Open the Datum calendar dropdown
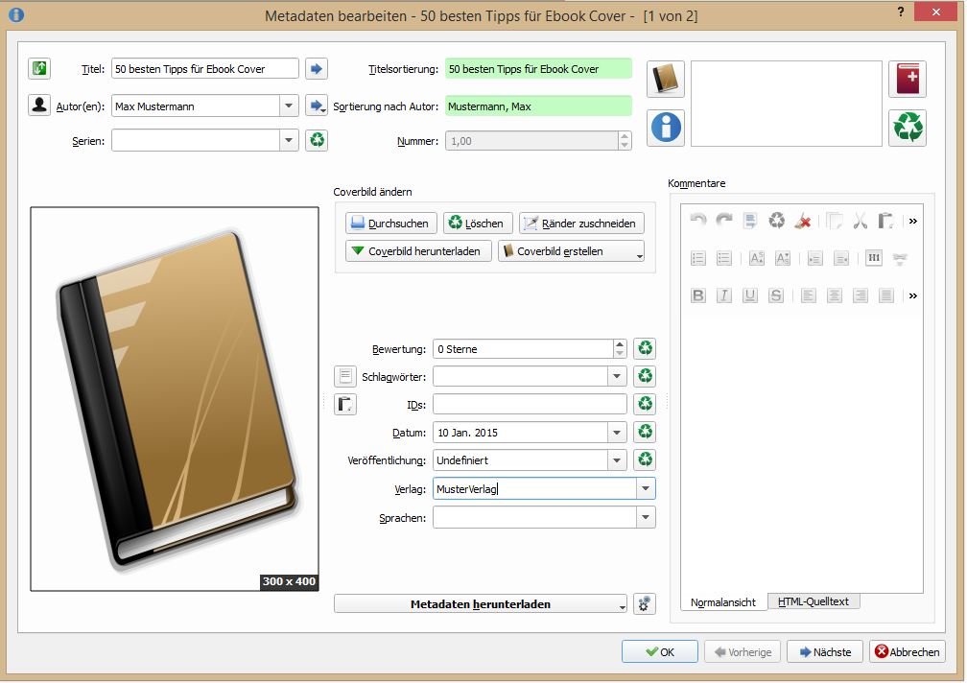This screenshot has width=967, height=683. point(617,432)
